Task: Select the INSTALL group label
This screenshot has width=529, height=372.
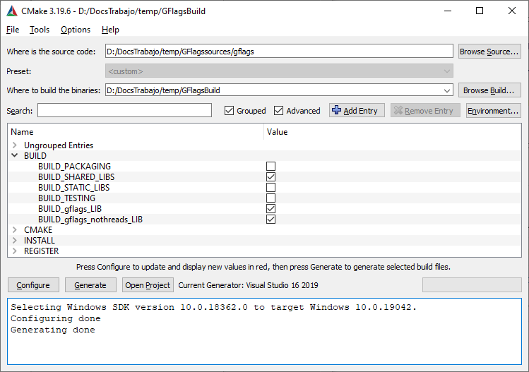Action: [39, 241]
